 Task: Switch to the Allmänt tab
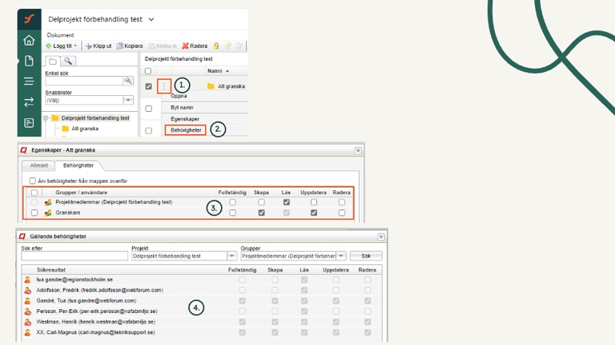coord(38,165)
